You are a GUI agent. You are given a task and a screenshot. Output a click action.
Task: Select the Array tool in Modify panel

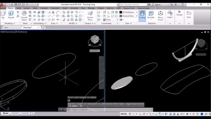tap(80, 20)
